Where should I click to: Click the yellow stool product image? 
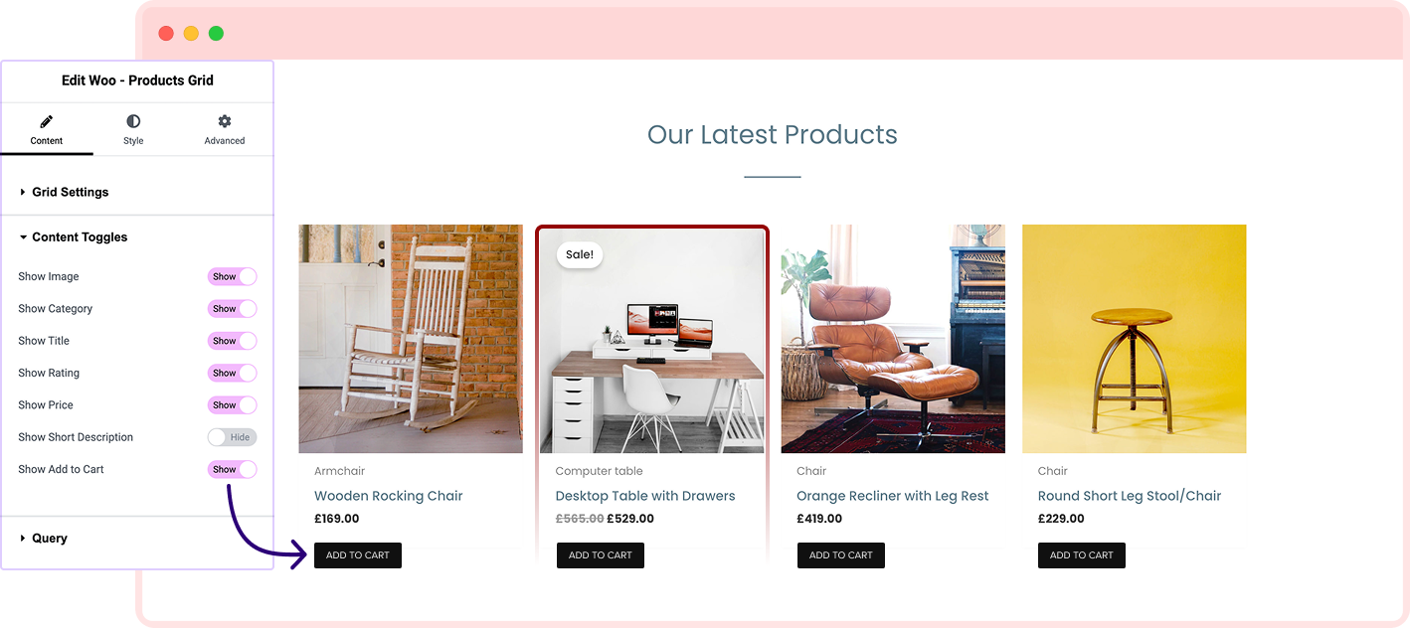1135,339
